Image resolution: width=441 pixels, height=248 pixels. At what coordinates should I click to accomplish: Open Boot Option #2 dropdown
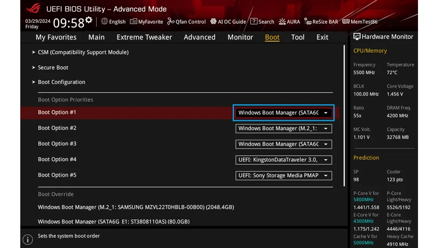point(283,128)
